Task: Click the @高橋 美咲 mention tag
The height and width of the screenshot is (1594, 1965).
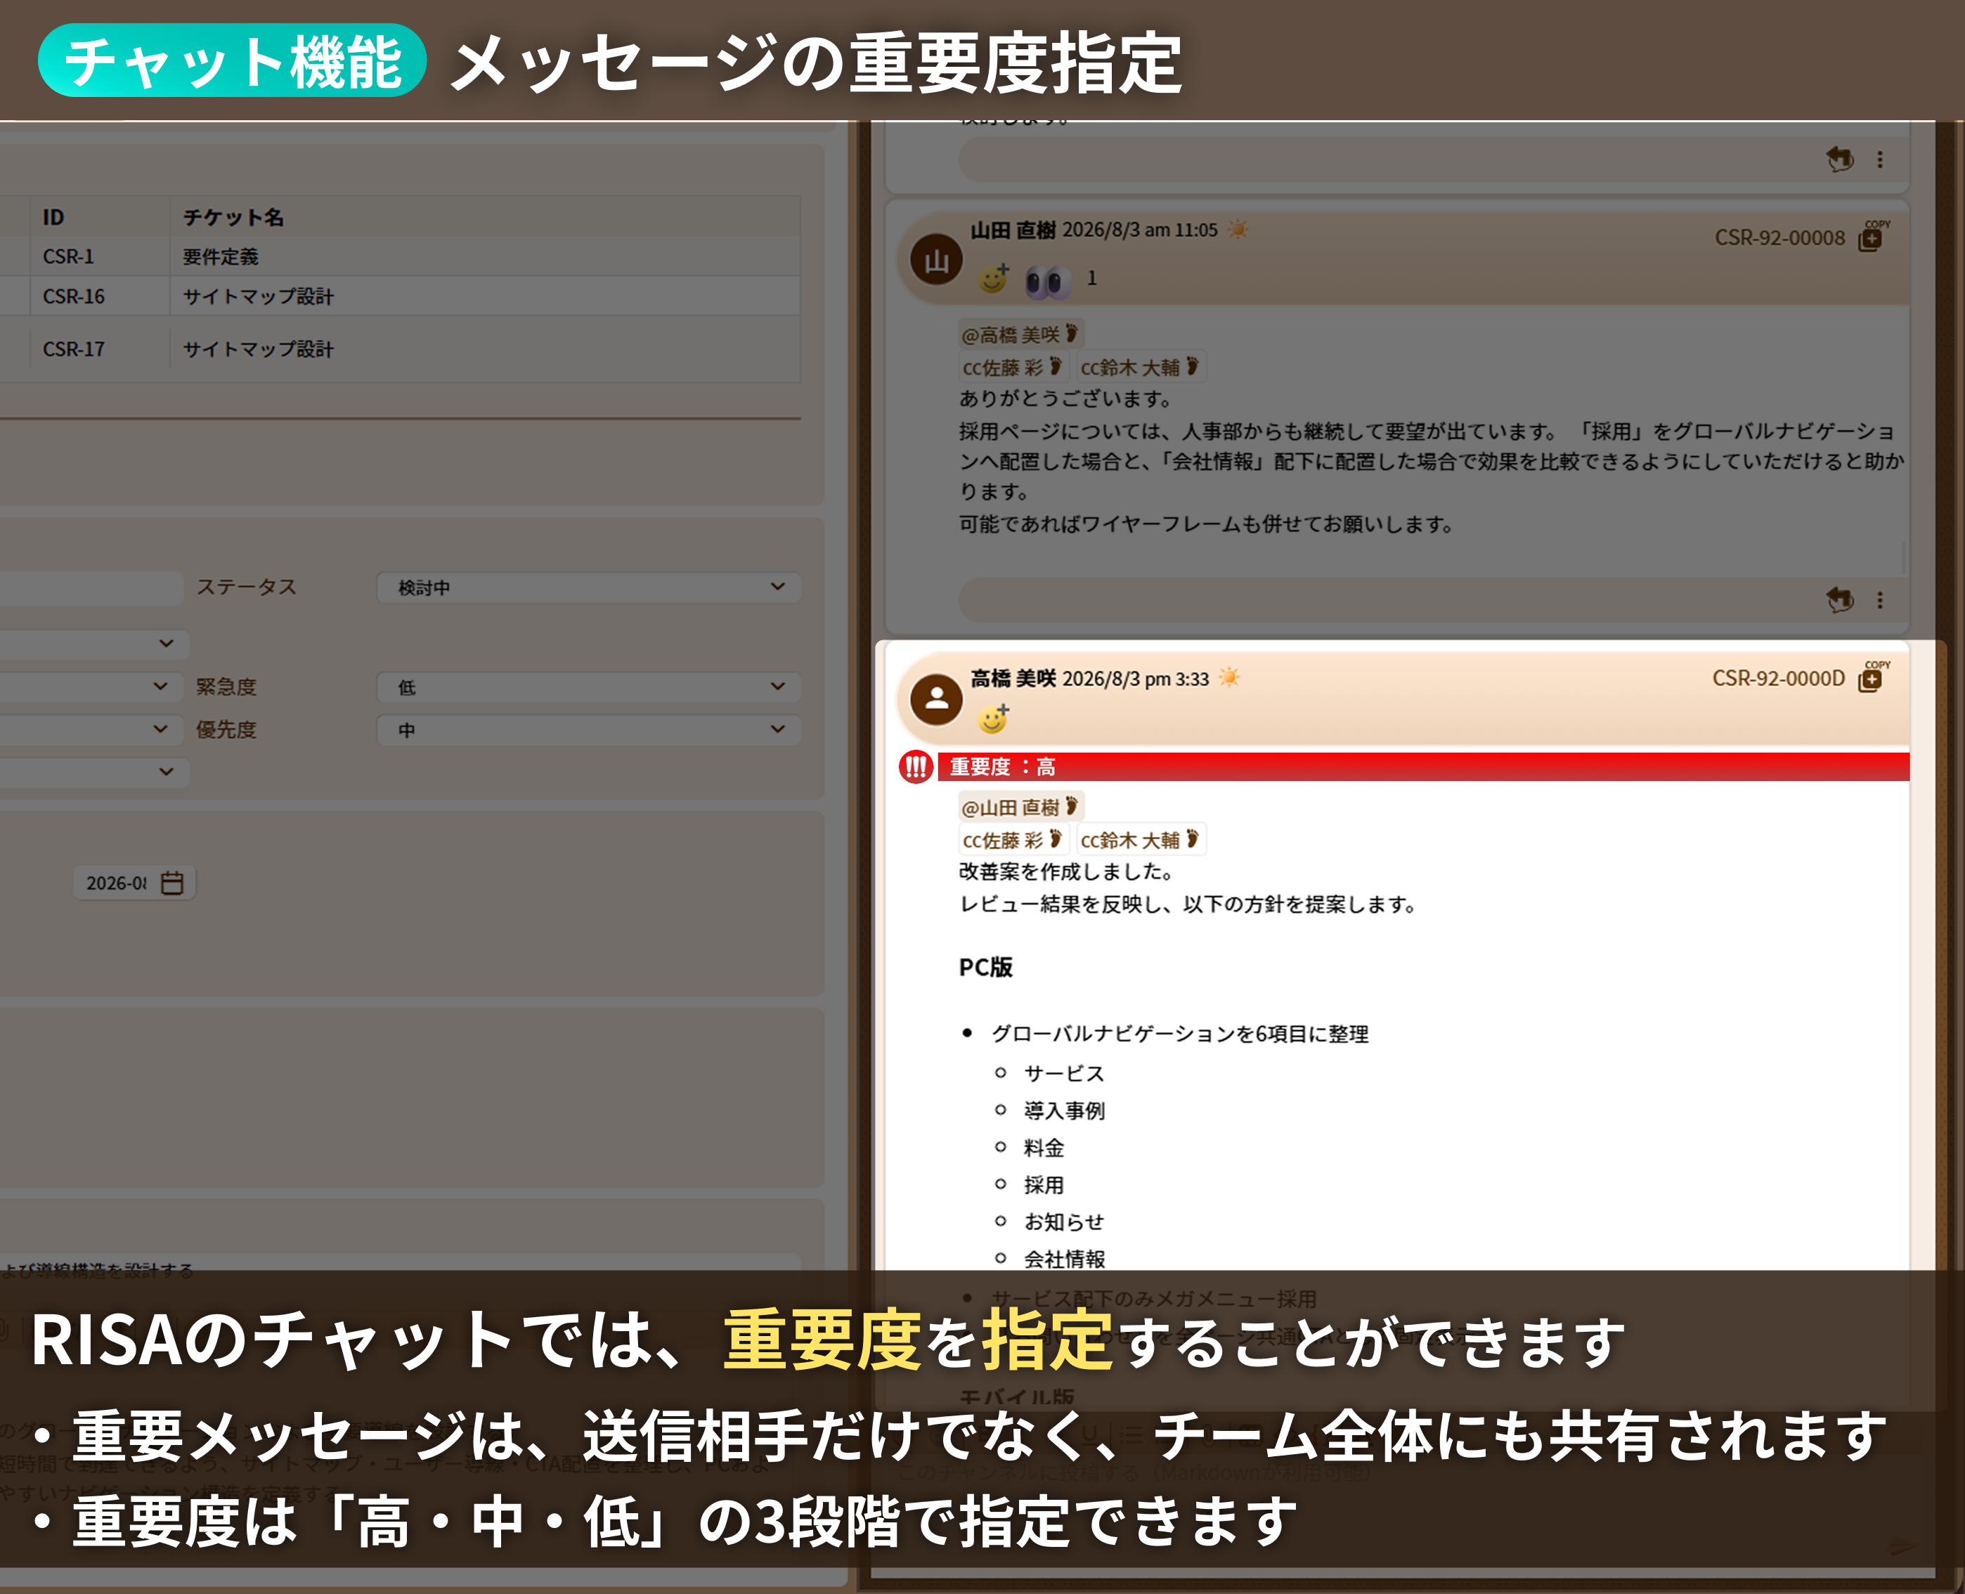Action: 1020,335
